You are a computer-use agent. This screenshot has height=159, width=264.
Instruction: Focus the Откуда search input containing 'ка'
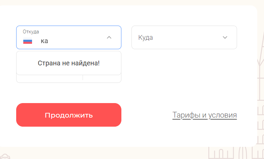(x=71, y=41)
